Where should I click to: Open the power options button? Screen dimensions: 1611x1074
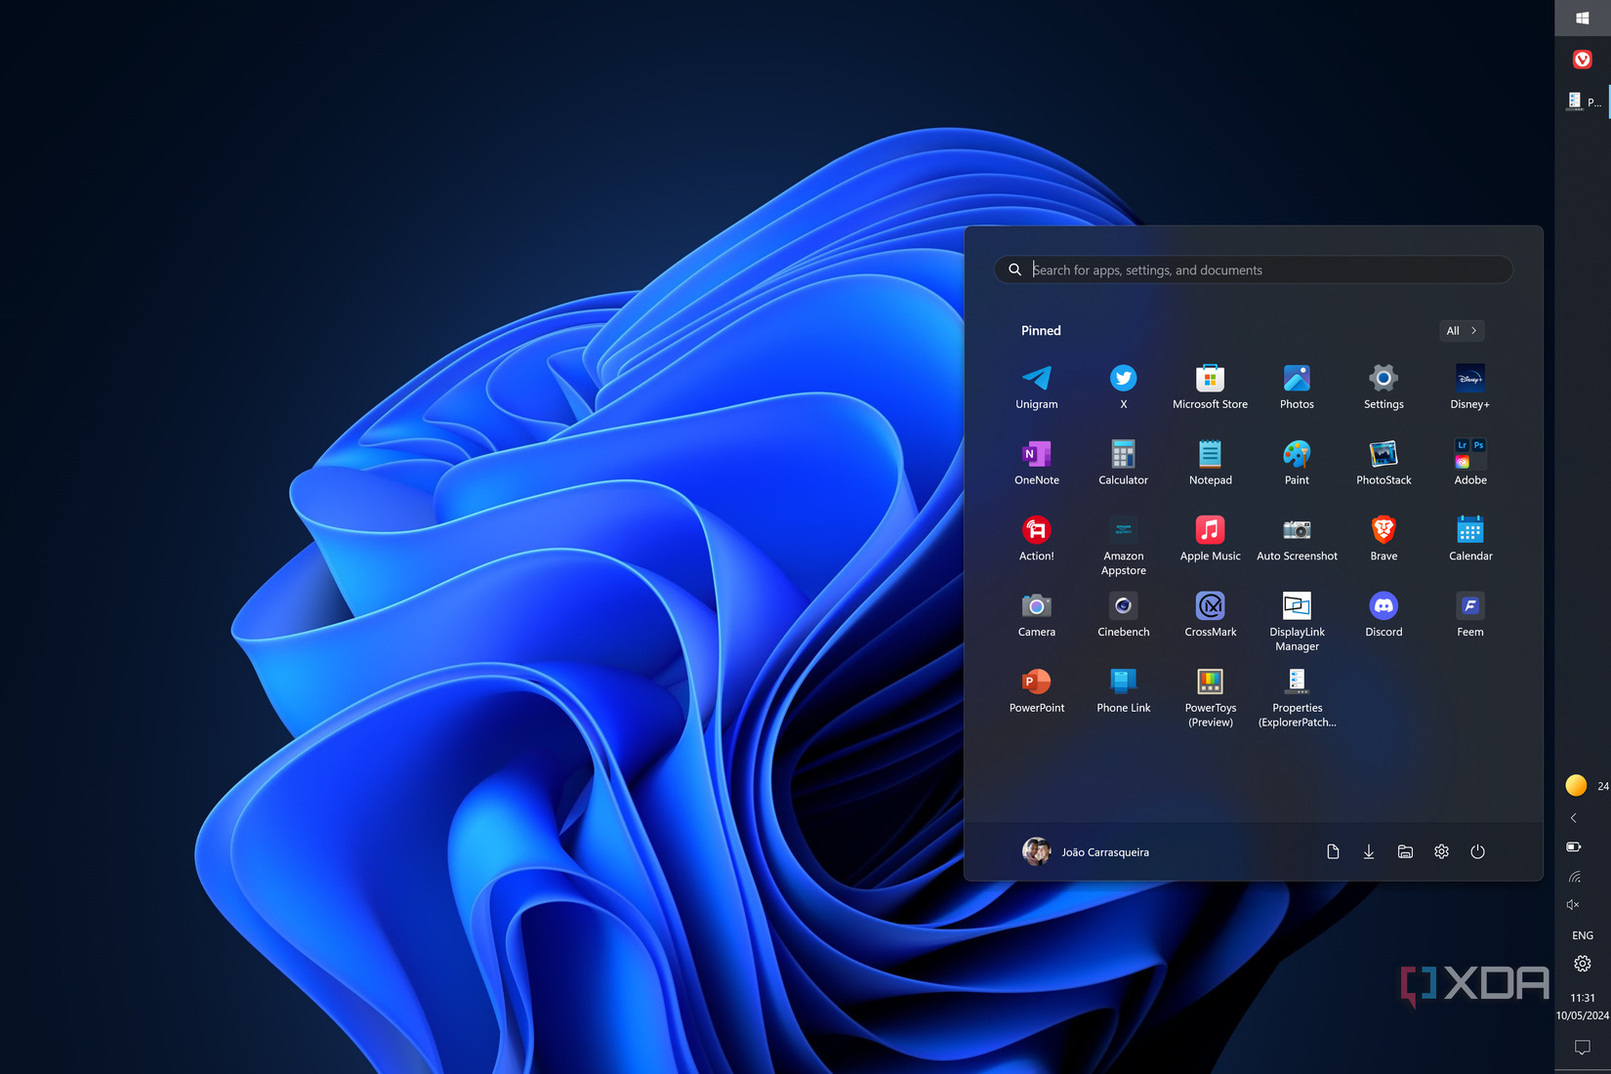click(1477, 851)
